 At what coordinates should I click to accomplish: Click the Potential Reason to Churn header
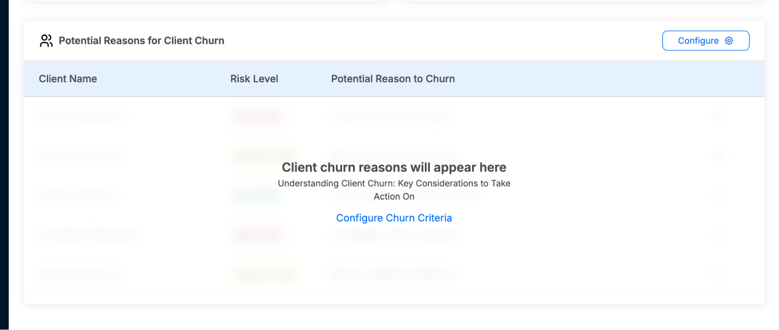point(393,79)
